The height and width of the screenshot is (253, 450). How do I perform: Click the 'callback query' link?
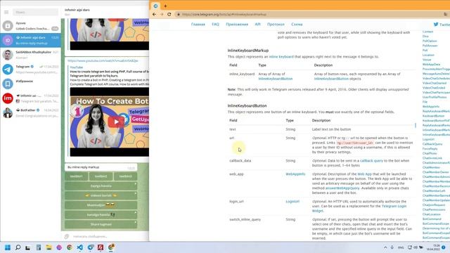pos(371,161)
